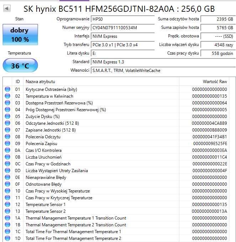Click the status icon for attribute 1D row
The image size is (236, 242).
tap(7, 238)
